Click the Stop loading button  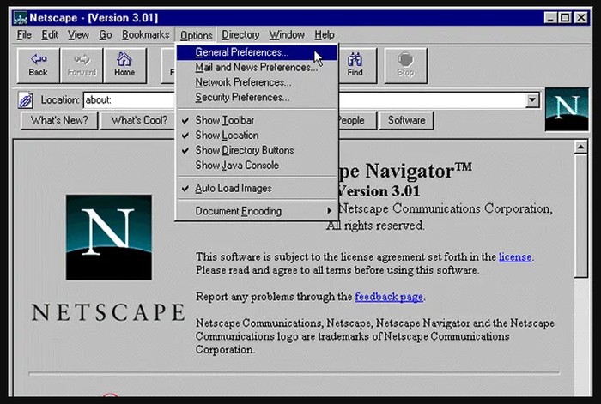click(405, 65)
